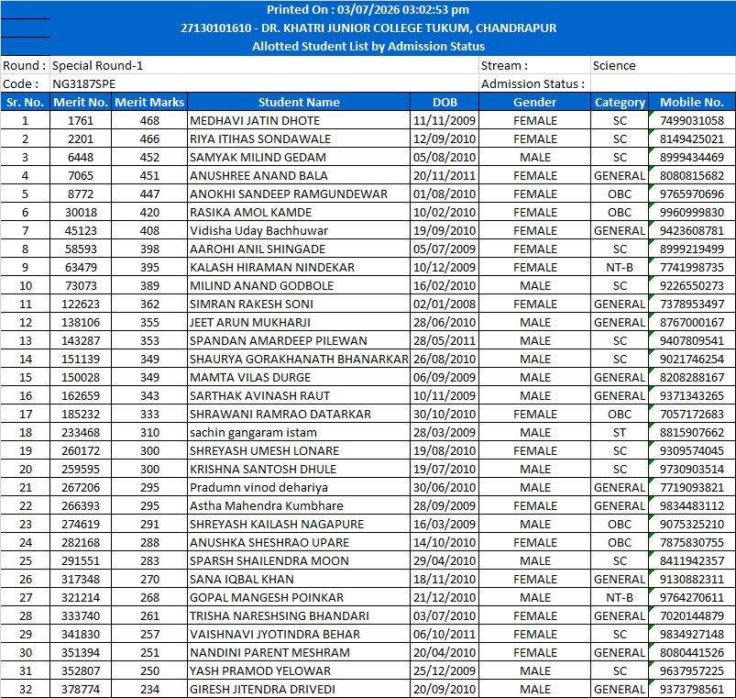Click the 'Mobile No.' column header

tap(692, 102)
